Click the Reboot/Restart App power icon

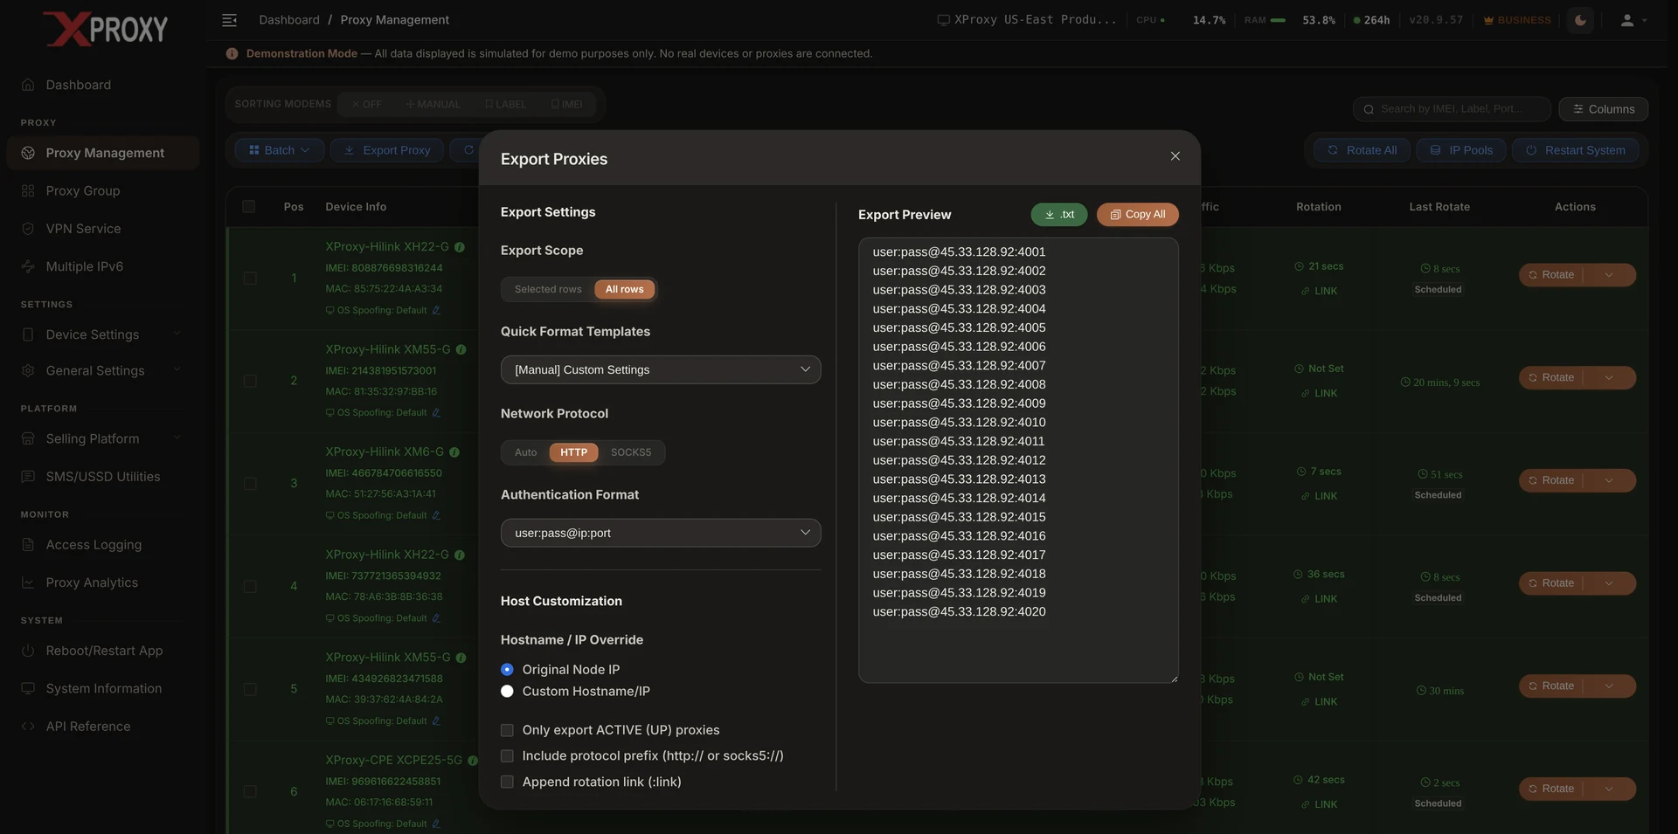(x=28, y=651)
